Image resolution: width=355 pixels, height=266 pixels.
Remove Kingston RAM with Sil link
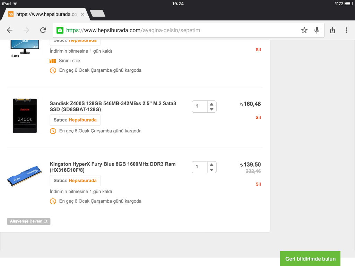tap(258, 184)
